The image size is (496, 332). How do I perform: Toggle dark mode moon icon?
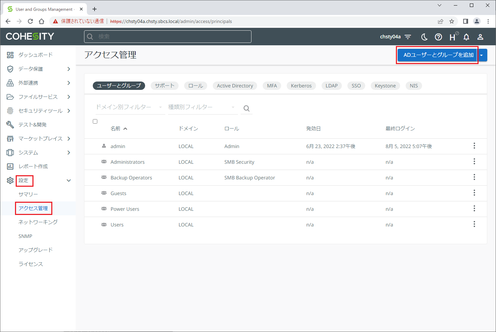[424, 37]
